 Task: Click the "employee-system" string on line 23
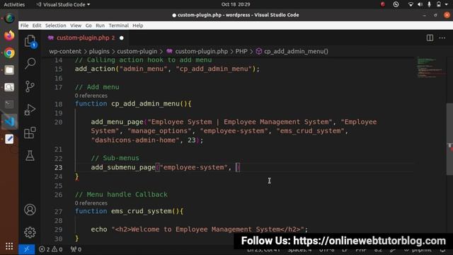click(x=193, y=167)
